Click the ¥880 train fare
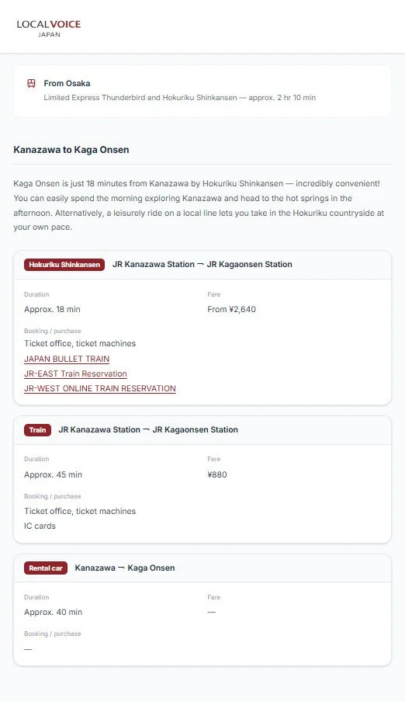The image size is (405, 705). point(217,474)
